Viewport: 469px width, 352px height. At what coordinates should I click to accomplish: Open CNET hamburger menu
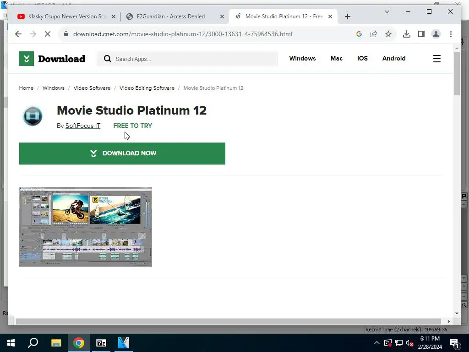click(x=436, y=59)
